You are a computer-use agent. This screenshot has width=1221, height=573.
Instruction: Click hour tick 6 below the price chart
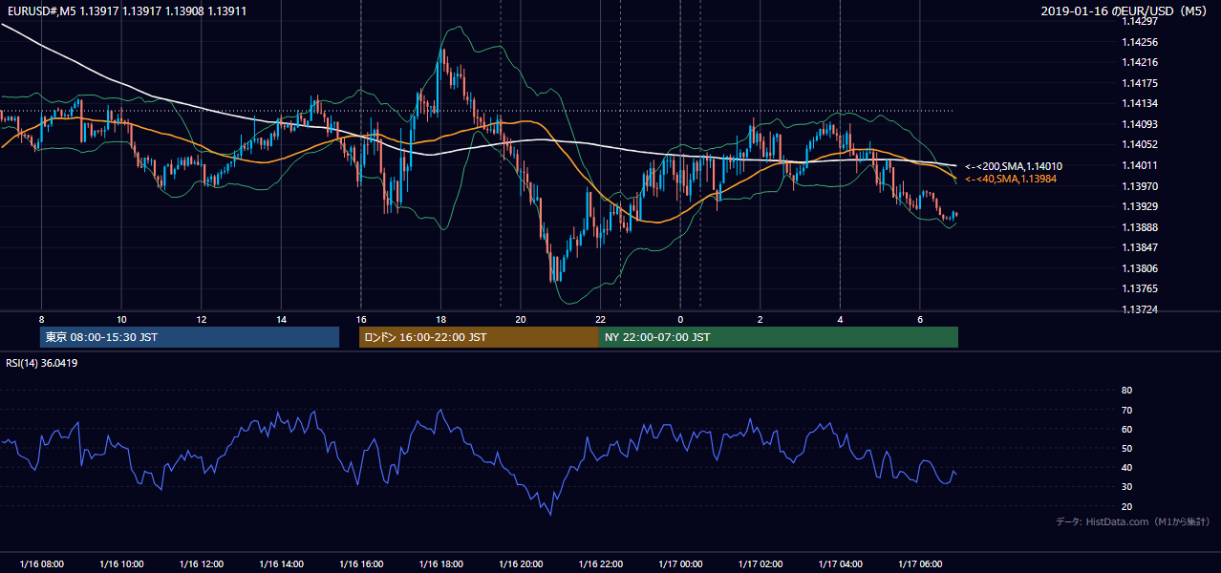tap(920, 319)
